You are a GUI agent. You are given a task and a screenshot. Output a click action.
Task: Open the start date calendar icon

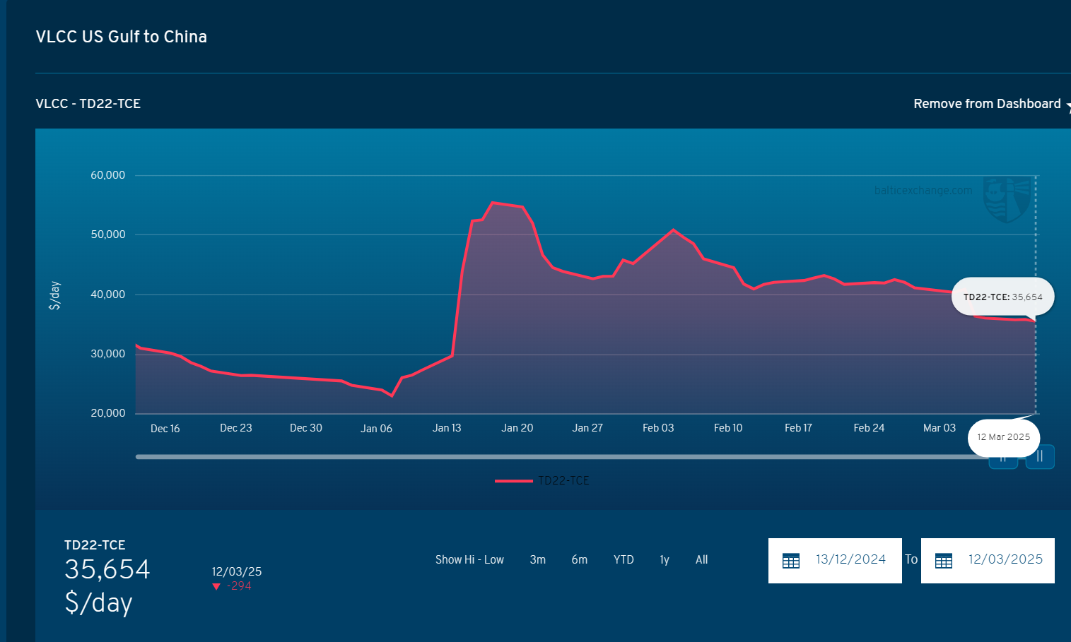(x=791, y=561)
